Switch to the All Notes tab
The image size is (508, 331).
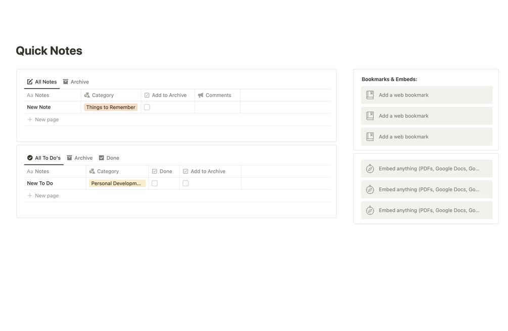click(42, 82)
